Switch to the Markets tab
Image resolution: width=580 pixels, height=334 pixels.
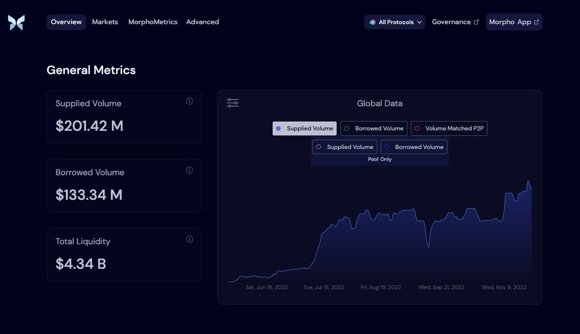click(x=105, y=22)
